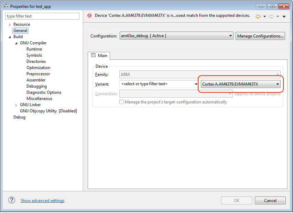Expand the Resource tree node
Screen dimensions: 293x213
coord(10,25)
